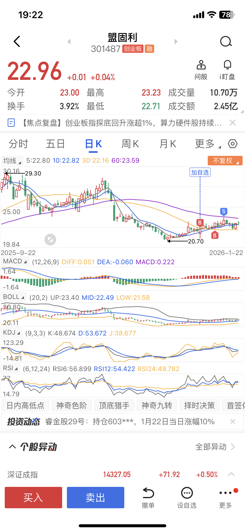Image resolution: width=245 pixels, height=532 pixels.
Task: Tap the MACD sub-chart
Action: click(122, 279)
